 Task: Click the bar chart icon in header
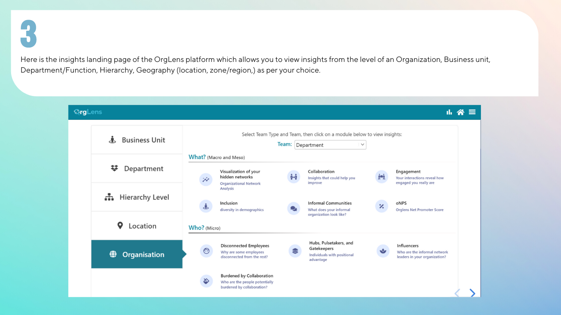(449, 112)
